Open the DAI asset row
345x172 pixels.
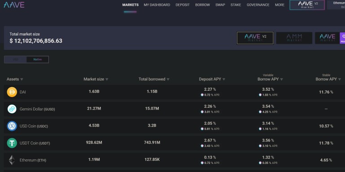174,92
